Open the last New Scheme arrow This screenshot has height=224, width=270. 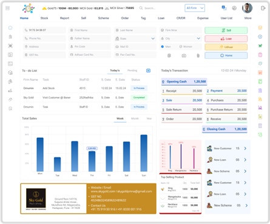coord(246,205)
